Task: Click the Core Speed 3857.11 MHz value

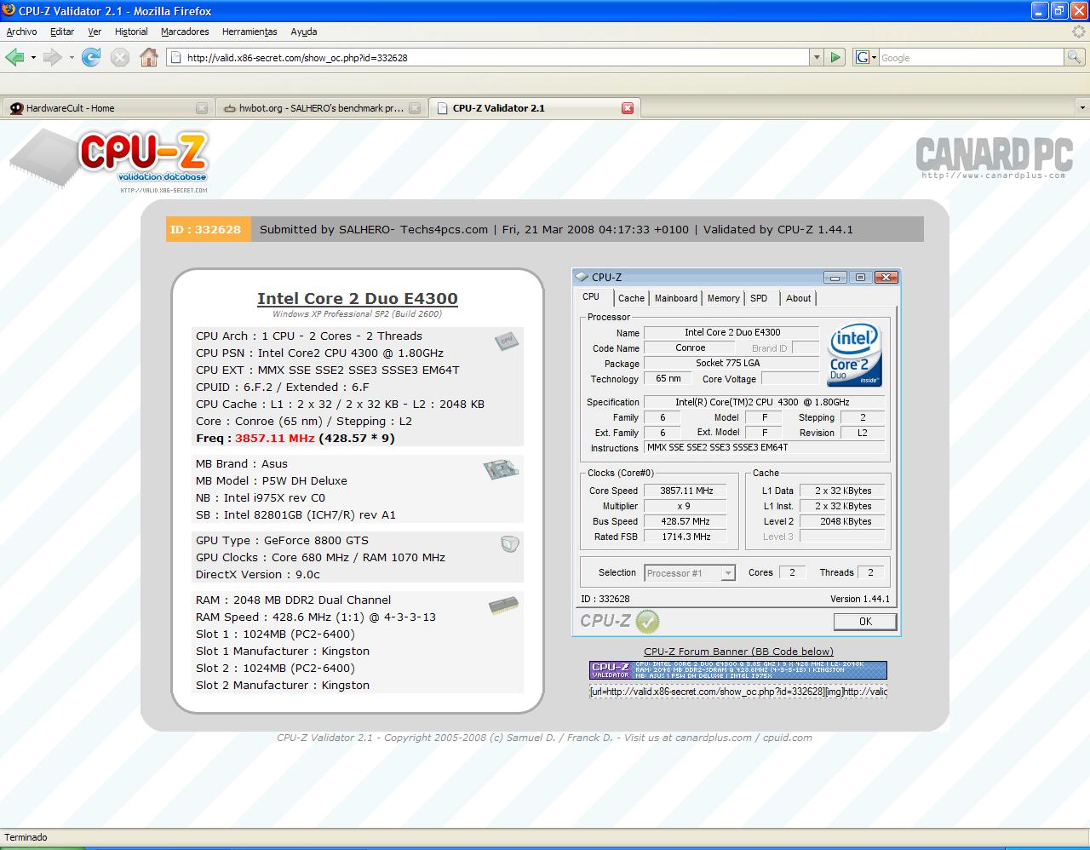Action: pyautogui.click(x=686, y=491)
